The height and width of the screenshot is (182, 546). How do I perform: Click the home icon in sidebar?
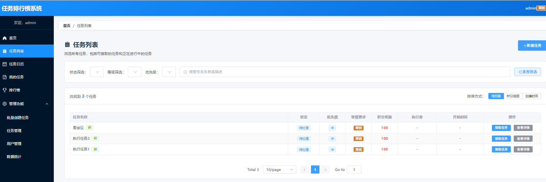click(5, 38)
